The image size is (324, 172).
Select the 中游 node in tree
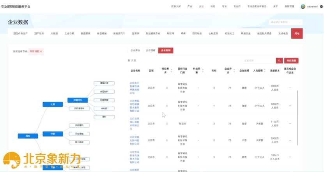(53, 134)
